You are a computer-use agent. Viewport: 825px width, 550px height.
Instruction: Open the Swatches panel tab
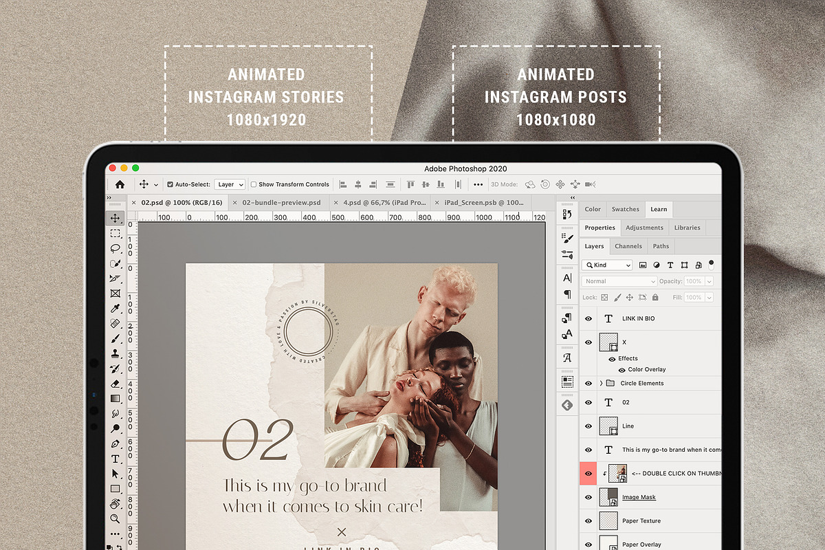[x=625, y=209]
